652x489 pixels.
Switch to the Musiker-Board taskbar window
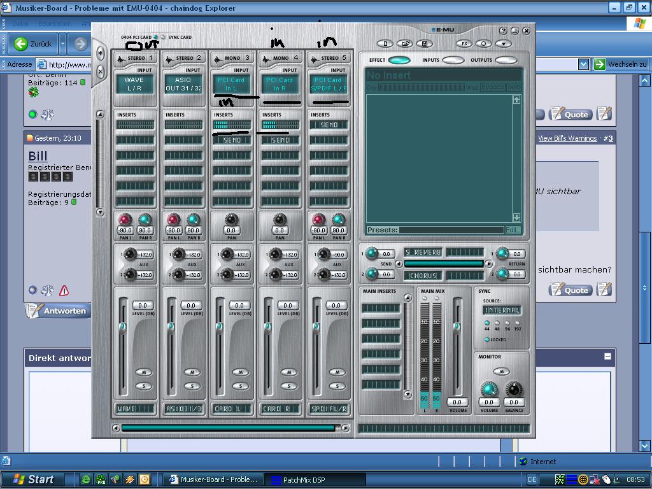point(214,479)
